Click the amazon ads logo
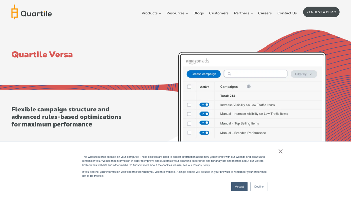 (x=197, y=61)
